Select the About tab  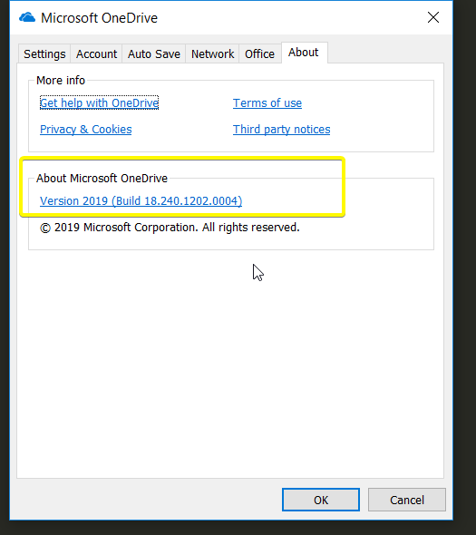tap(304, 53)
